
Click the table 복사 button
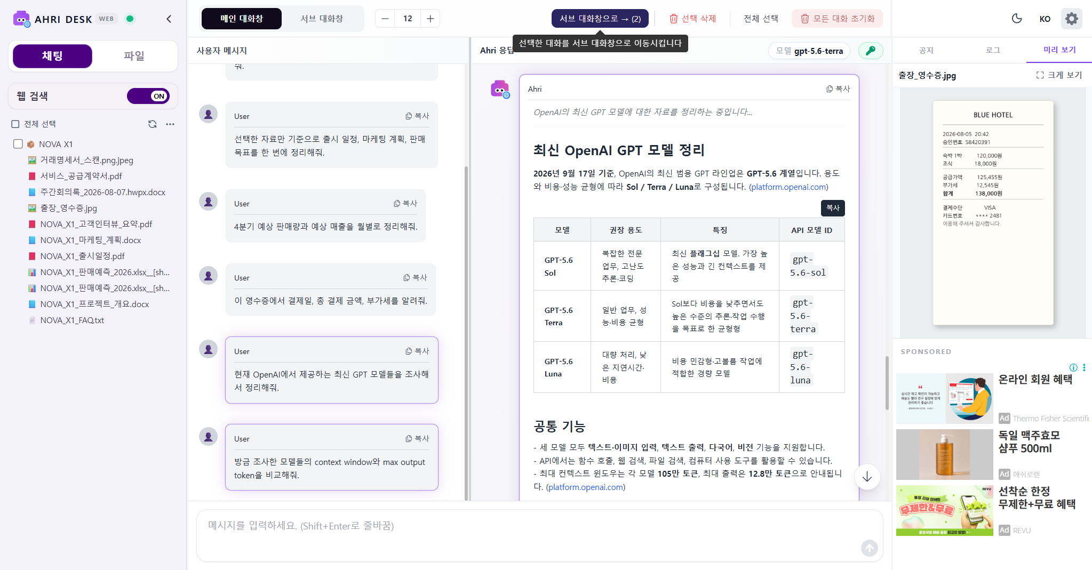[x=833, y=208]
